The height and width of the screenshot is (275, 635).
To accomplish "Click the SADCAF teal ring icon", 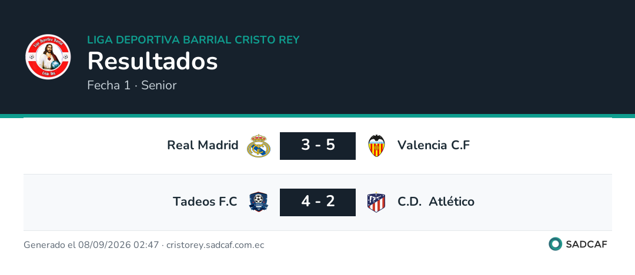I will [555, 244].
